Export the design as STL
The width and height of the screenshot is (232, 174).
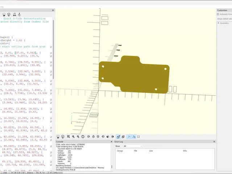click(14, 14)
